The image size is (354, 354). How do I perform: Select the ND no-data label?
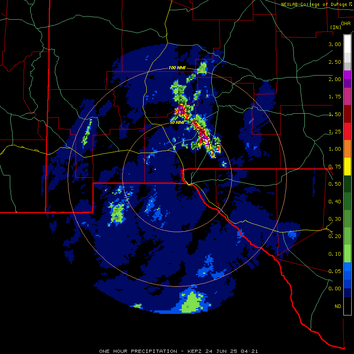tap(338, 306)
